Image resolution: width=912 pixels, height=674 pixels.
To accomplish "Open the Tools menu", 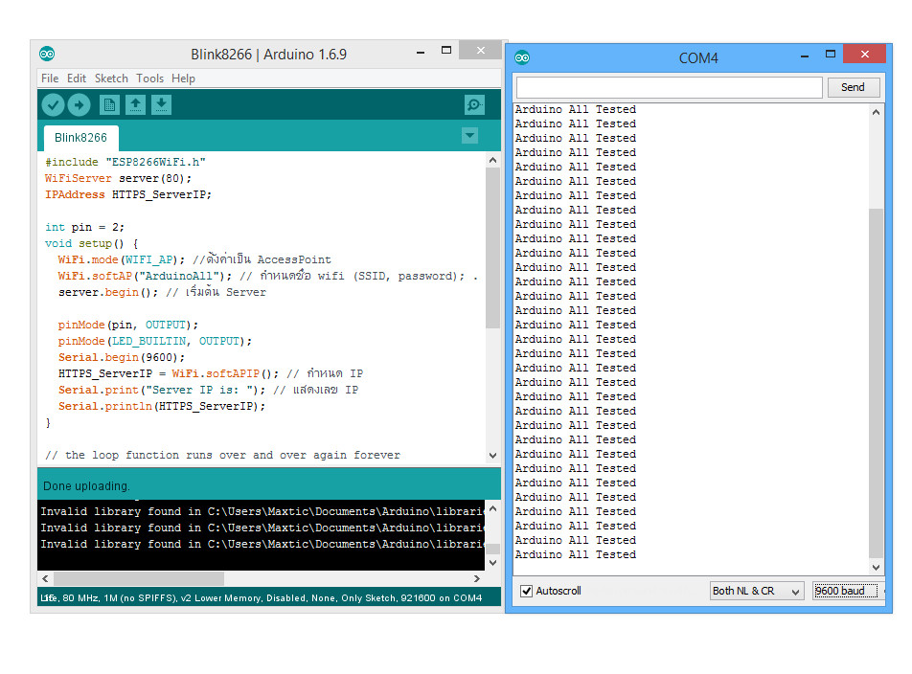I will [150, 79].
